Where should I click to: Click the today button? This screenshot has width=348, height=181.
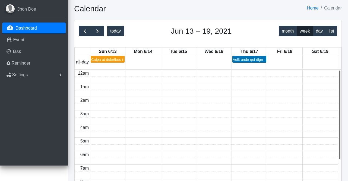[x=115, y=31]
